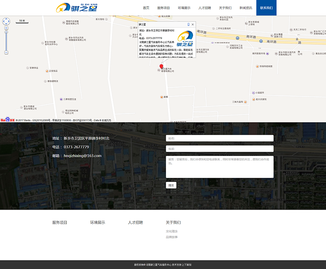Open 新闻资讯 in the top navigation

point(246,8)
